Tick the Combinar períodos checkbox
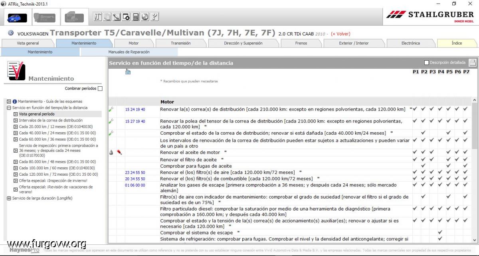This screenshot has width=479, height=256. (x=100, y=89)
